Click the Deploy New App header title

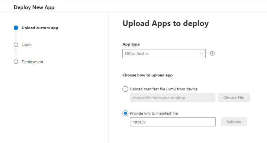(34, 7)
